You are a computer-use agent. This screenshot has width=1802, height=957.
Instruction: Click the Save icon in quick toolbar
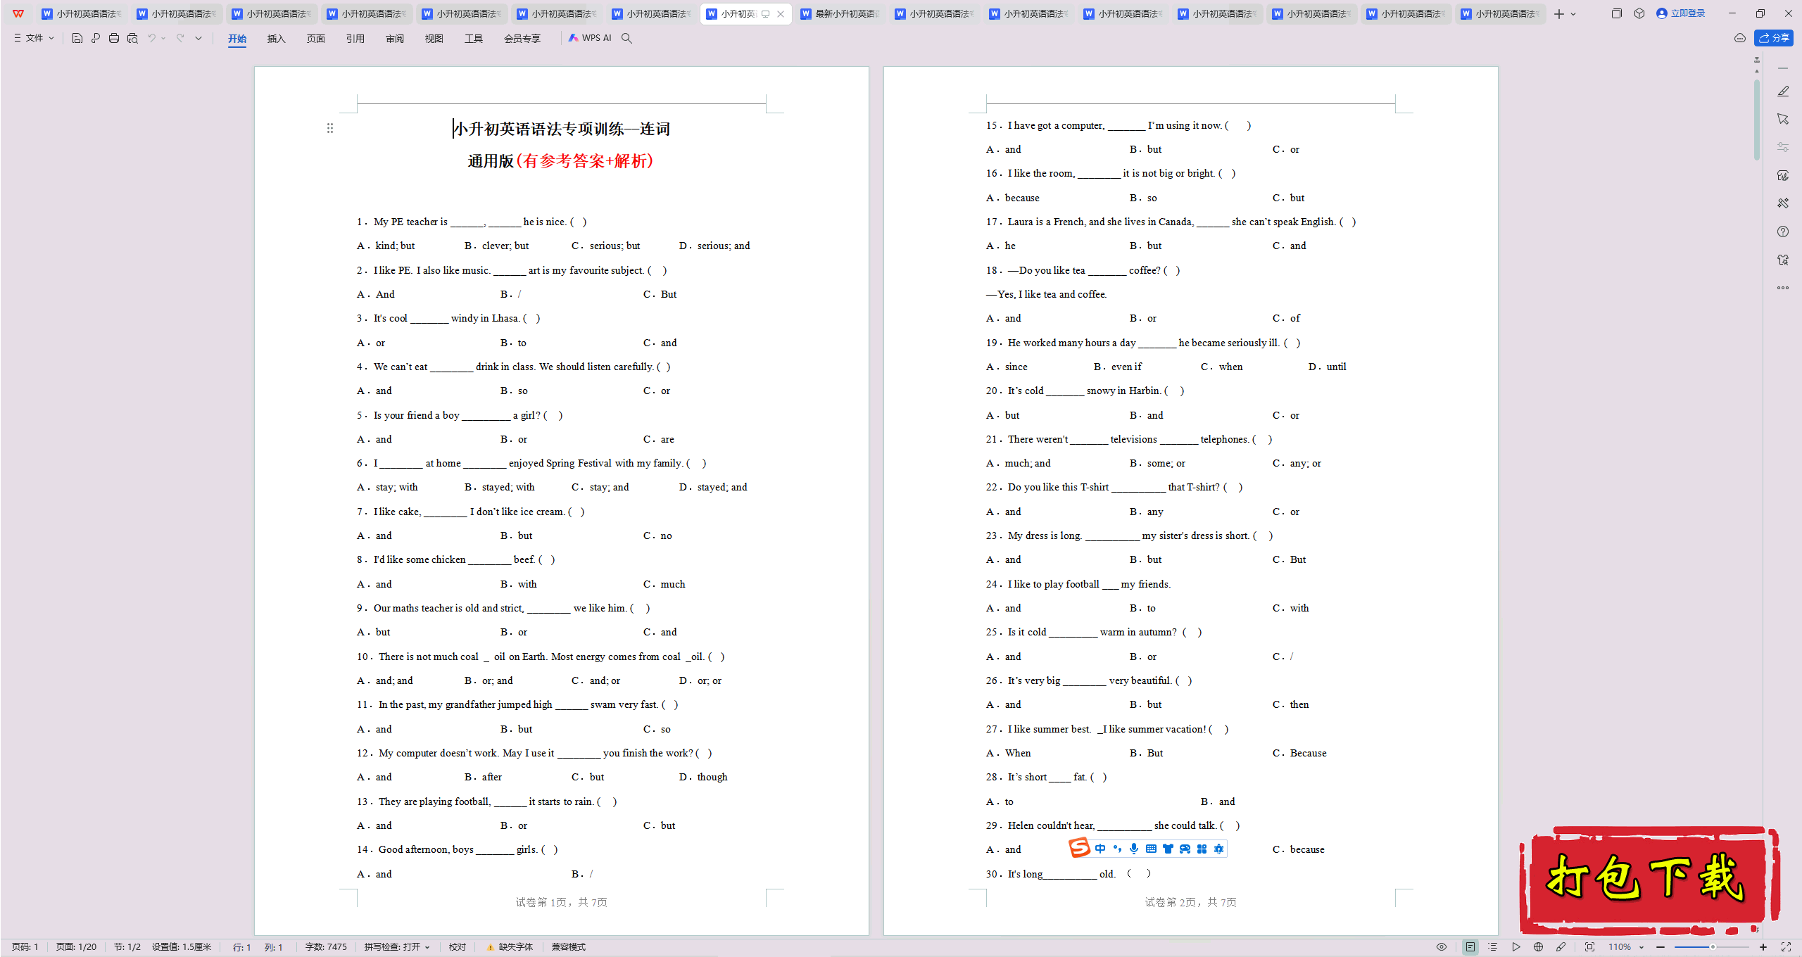point(77,38)
